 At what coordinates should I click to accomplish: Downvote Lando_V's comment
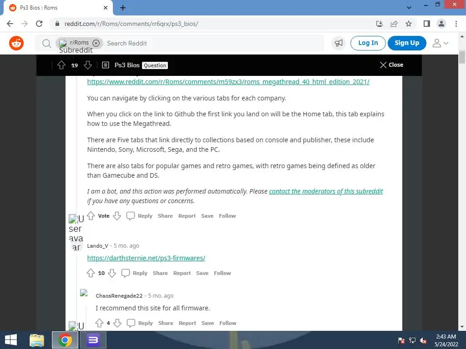[x=112, y=273]
